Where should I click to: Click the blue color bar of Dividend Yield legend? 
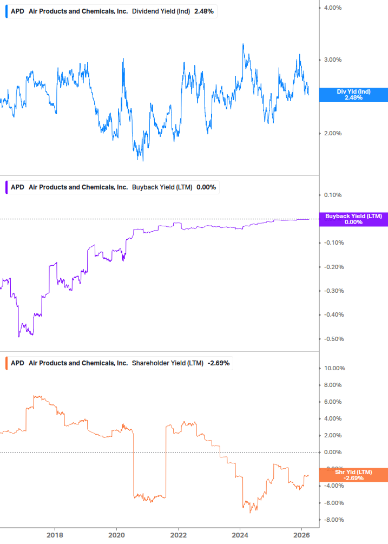6,11
